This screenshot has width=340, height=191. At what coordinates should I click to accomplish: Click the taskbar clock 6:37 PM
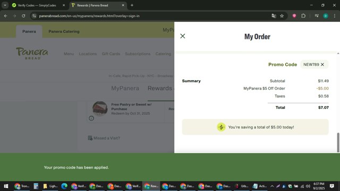click(x=319, y=186)
